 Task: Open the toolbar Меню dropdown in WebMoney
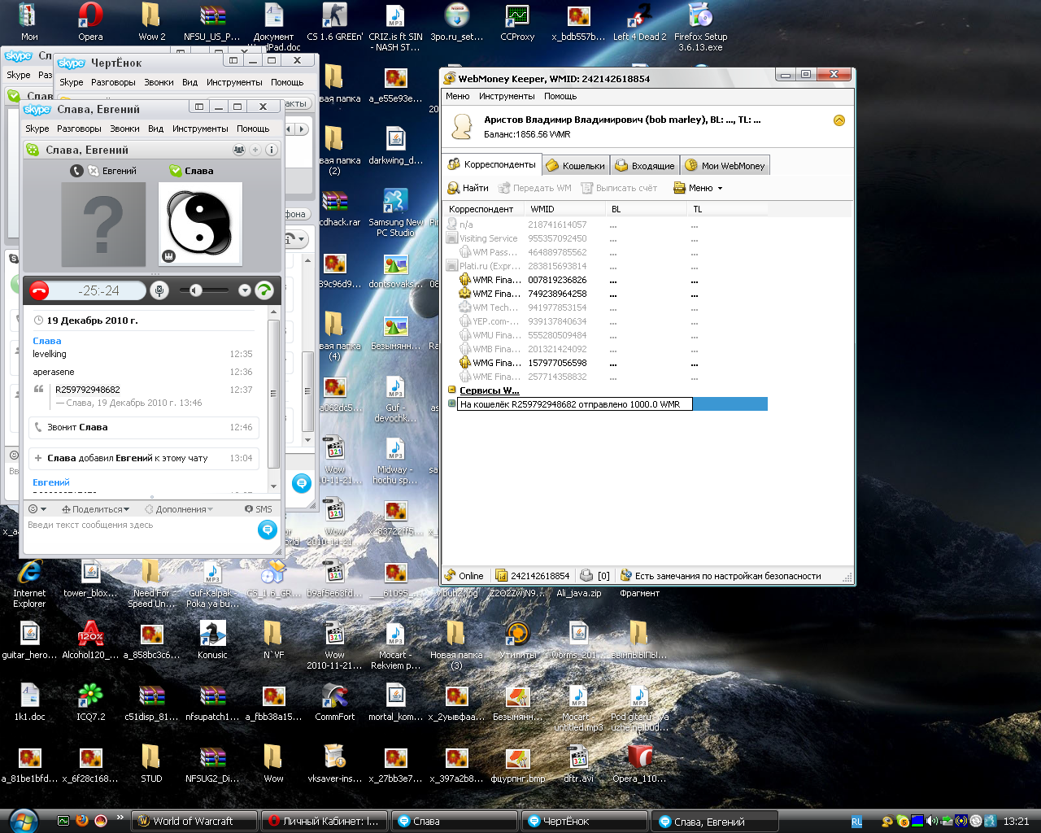point(698,188)
